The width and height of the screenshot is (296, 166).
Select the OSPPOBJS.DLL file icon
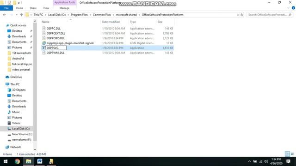coord(44,38)
